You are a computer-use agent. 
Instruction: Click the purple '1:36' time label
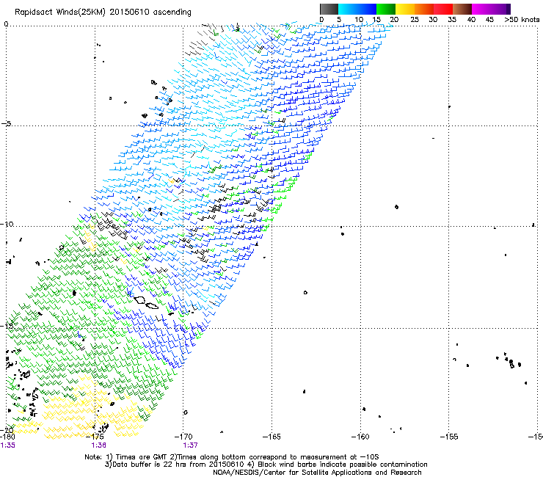coord(99,445)
